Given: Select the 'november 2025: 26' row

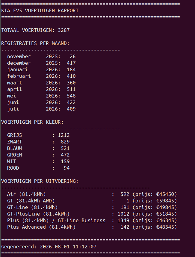Looking at the screenshot, I should coord(41,57).
